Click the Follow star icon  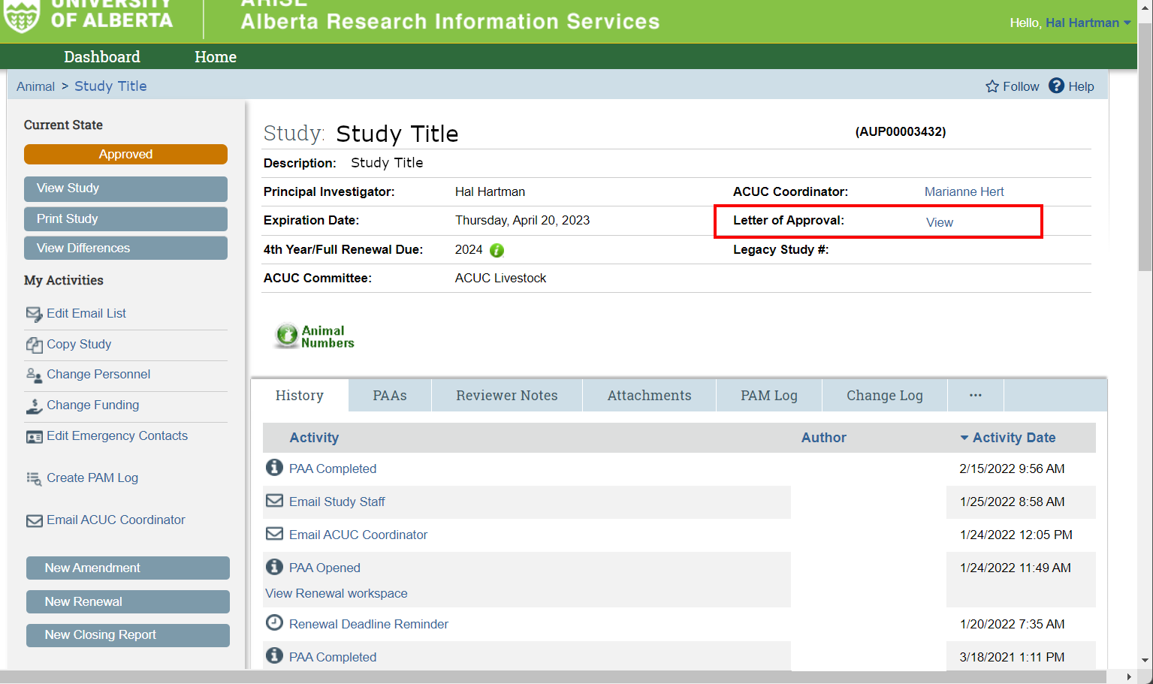coord(992,86)
